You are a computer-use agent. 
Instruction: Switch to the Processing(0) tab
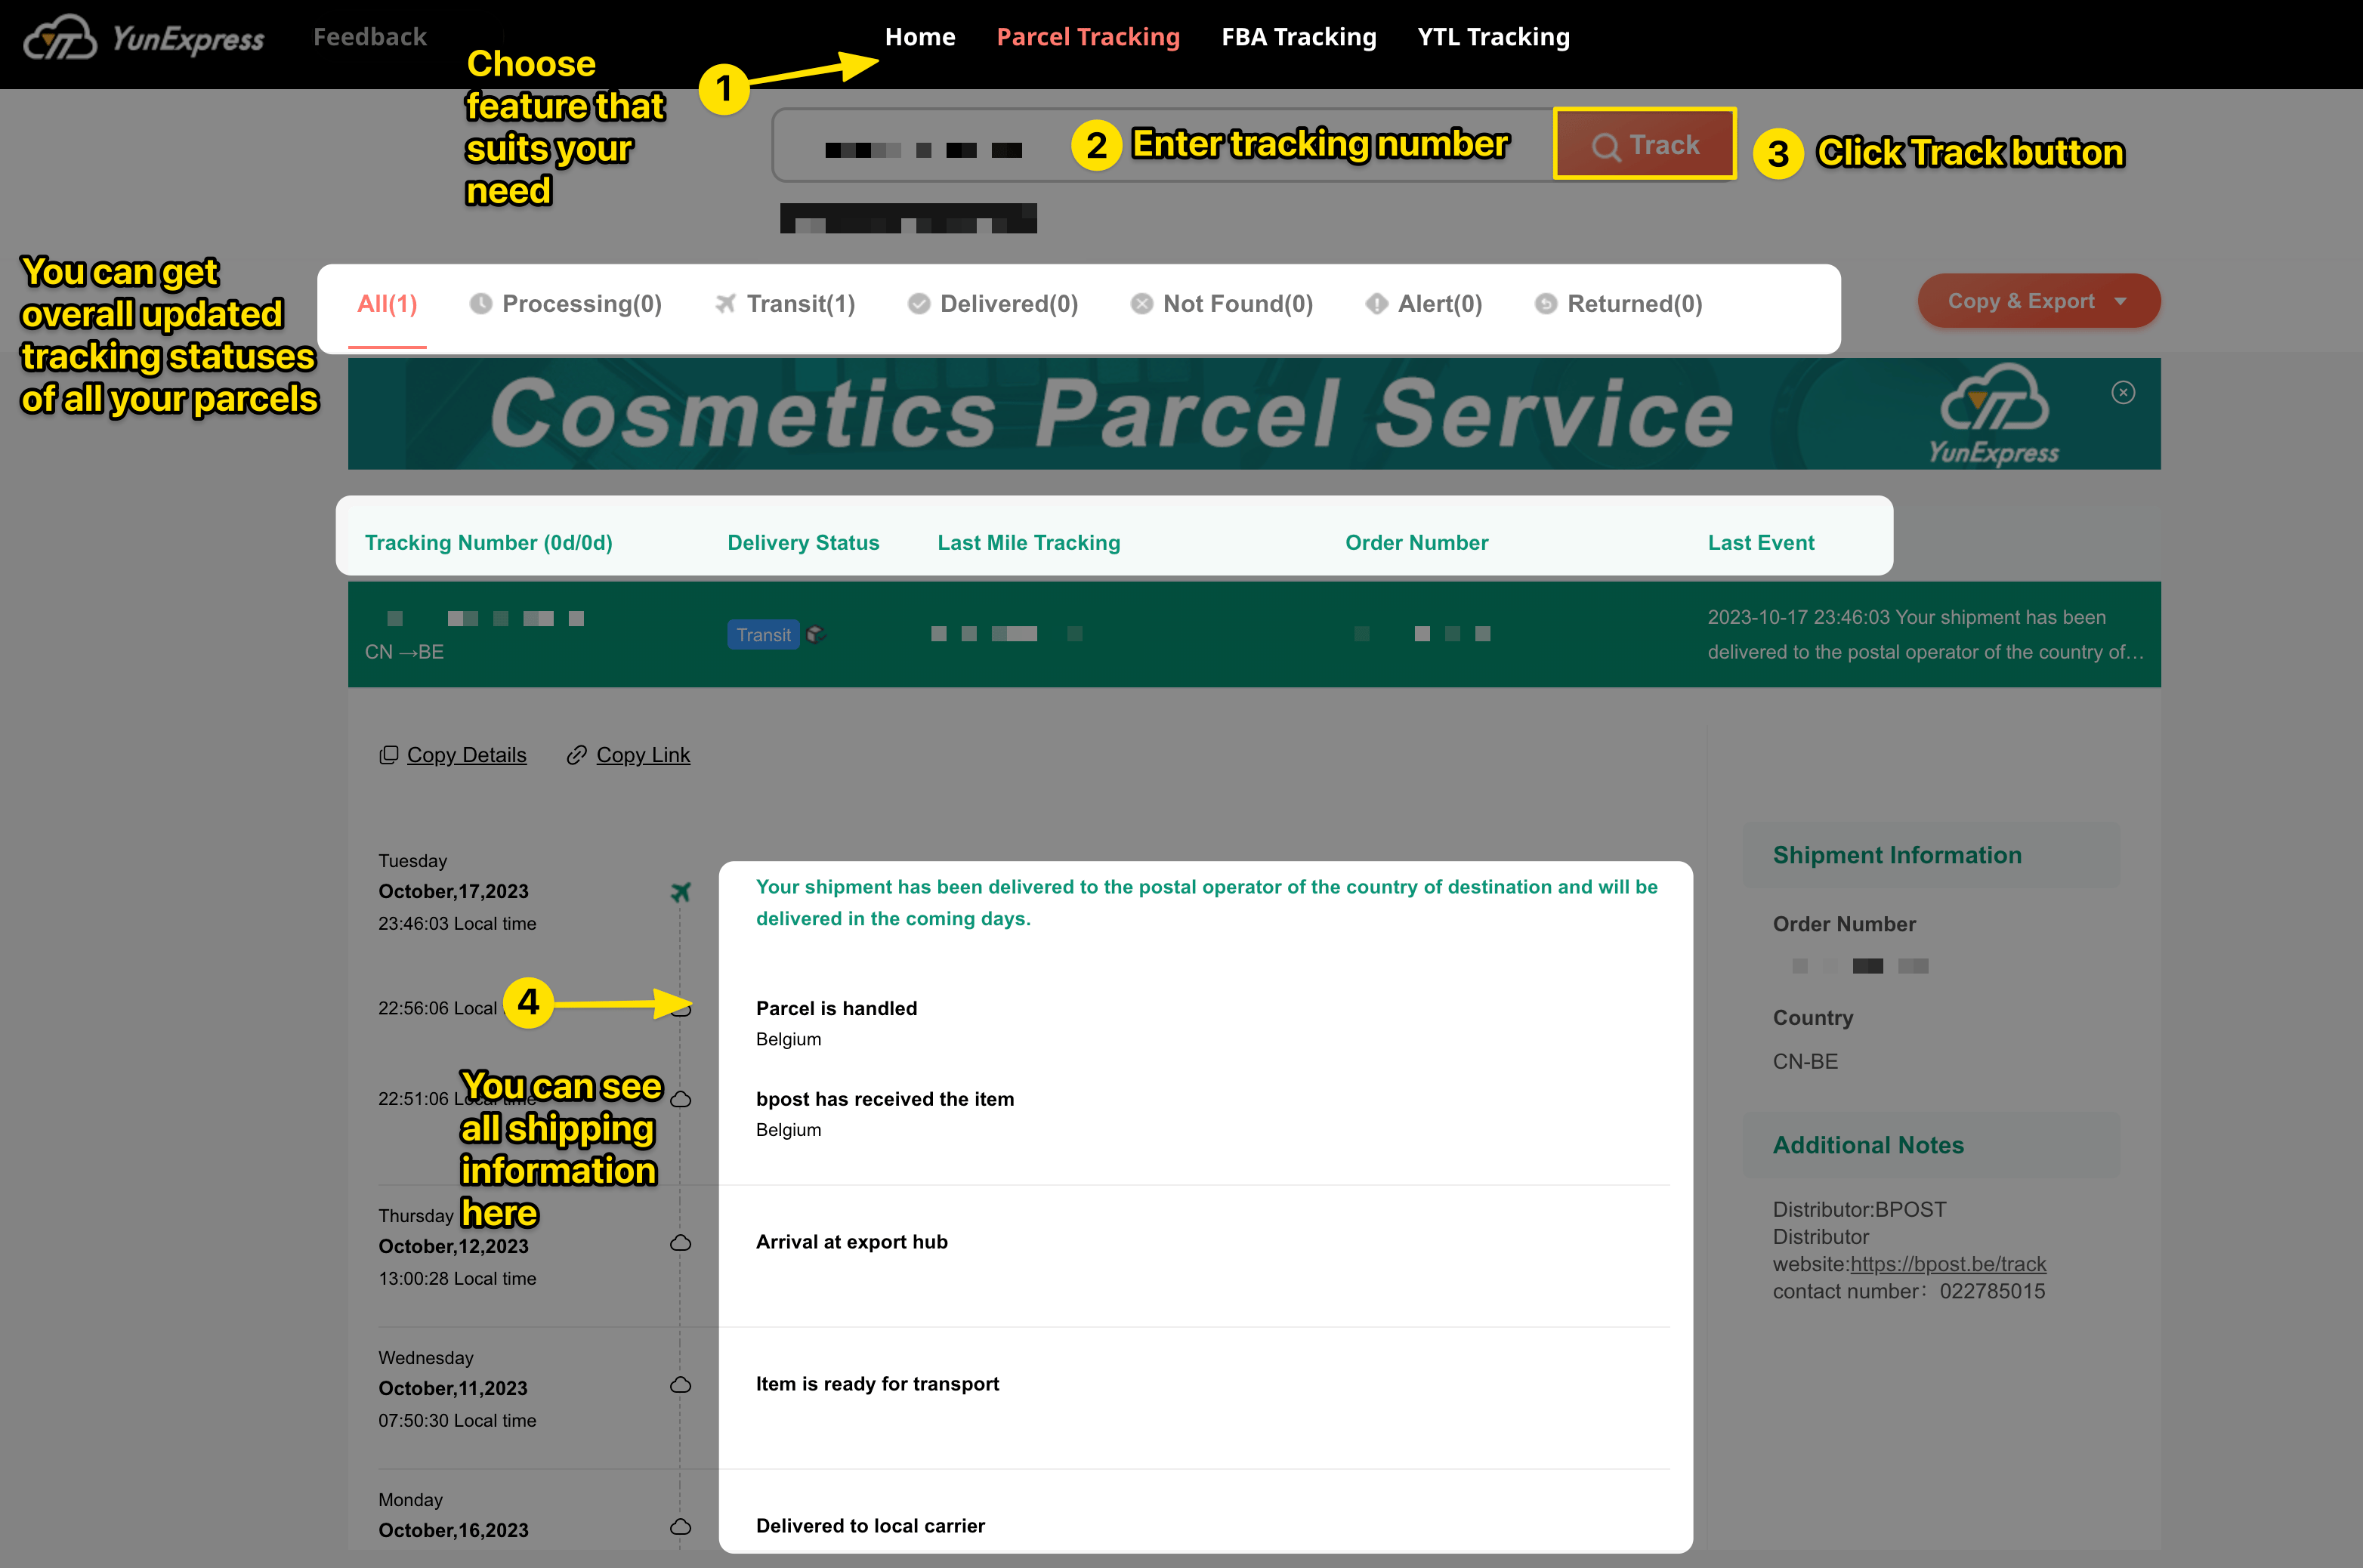click(566, 304)
